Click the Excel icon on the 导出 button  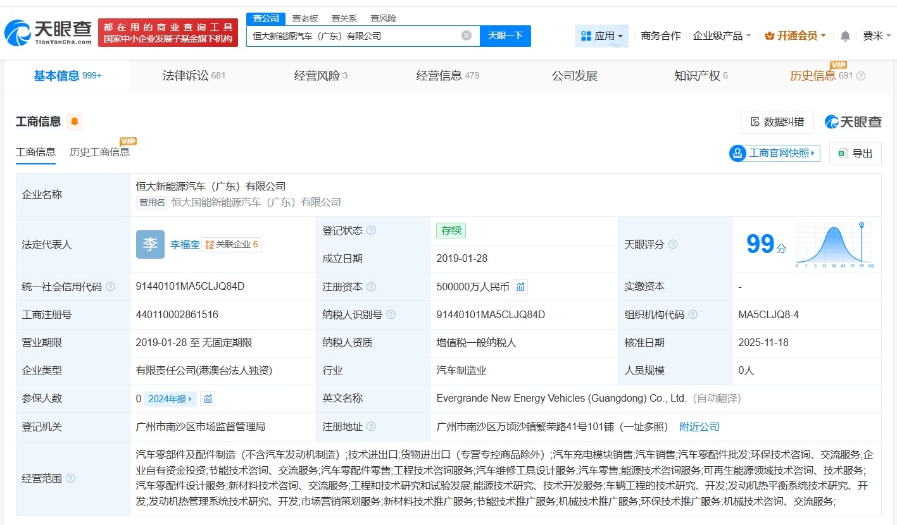[x=842, y=153]
